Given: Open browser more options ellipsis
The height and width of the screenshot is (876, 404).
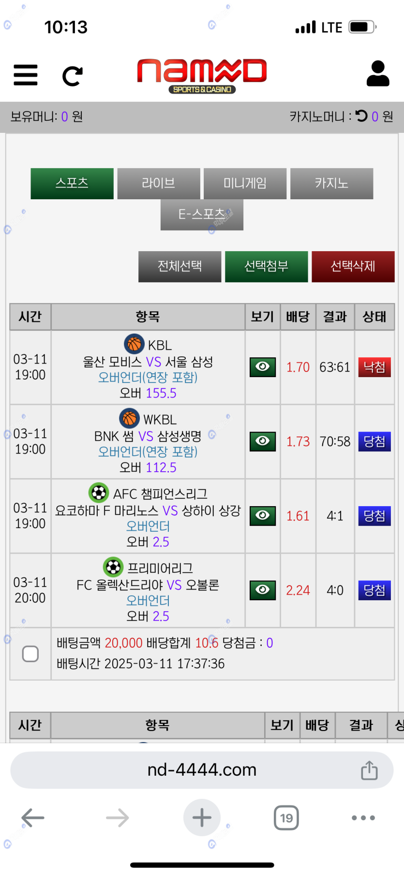Looking at the screenshot, I should click(363, 818).
